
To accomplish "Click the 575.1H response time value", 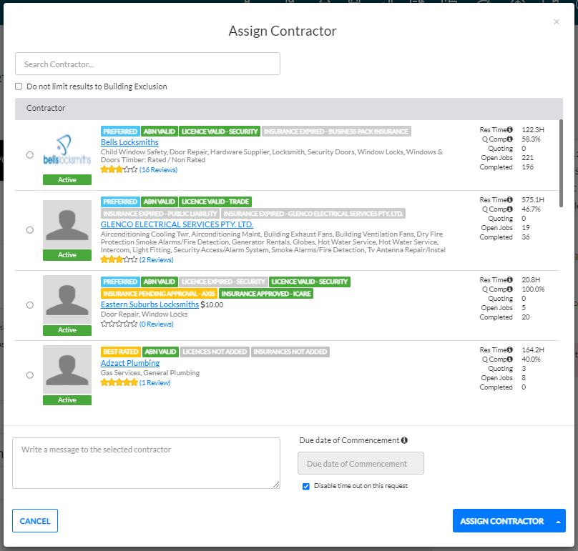I will [x=533, y=199].
